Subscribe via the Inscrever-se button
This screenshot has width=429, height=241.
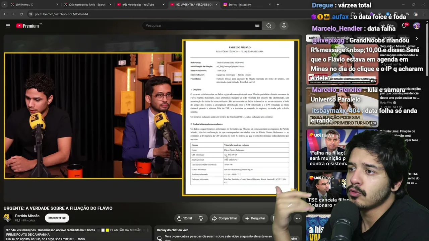tap(57, 218)
